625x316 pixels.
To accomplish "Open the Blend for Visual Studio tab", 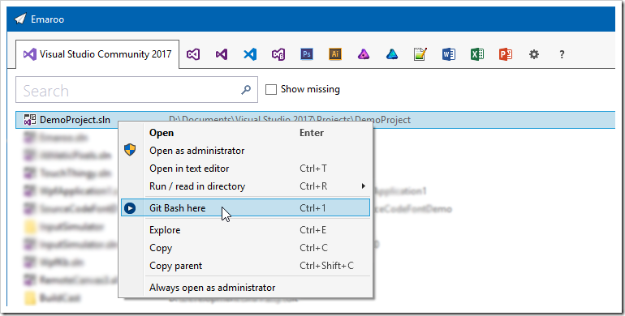I will [x=278, y=54].
